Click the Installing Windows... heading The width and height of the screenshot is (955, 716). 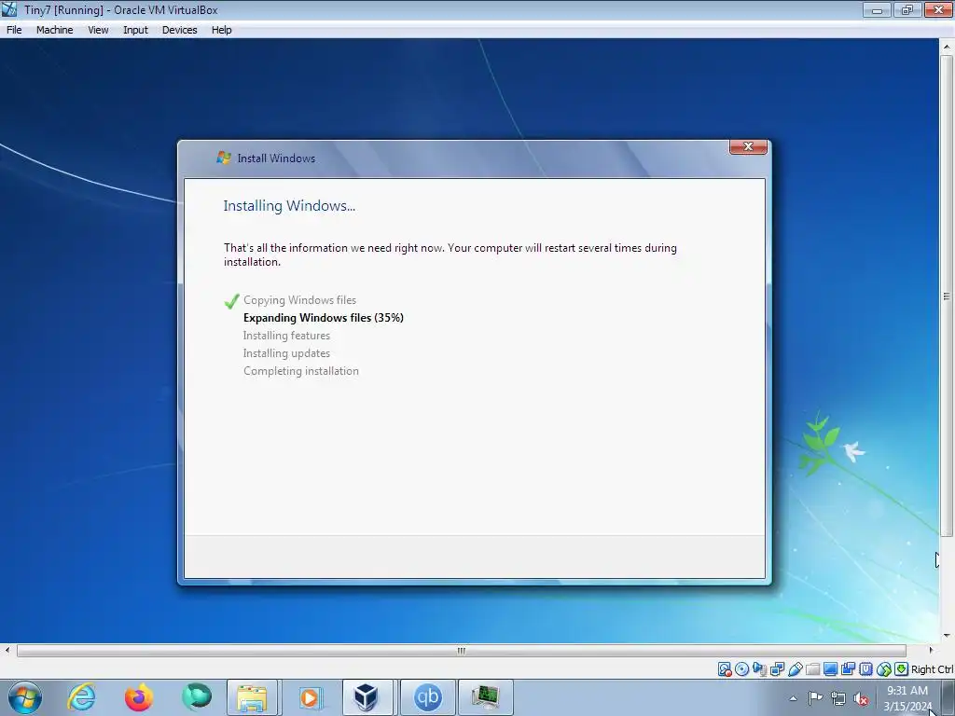[x=289, y=206]
